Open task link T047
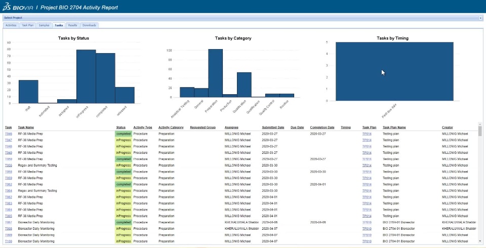 click(9, 140)
